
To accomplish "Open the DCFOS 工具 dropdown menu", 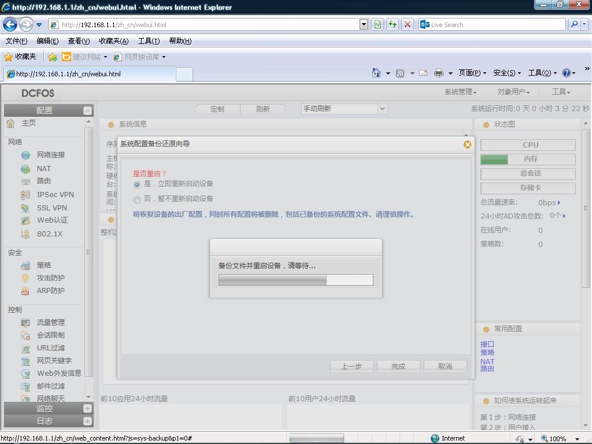I will [x=561, y=92].
